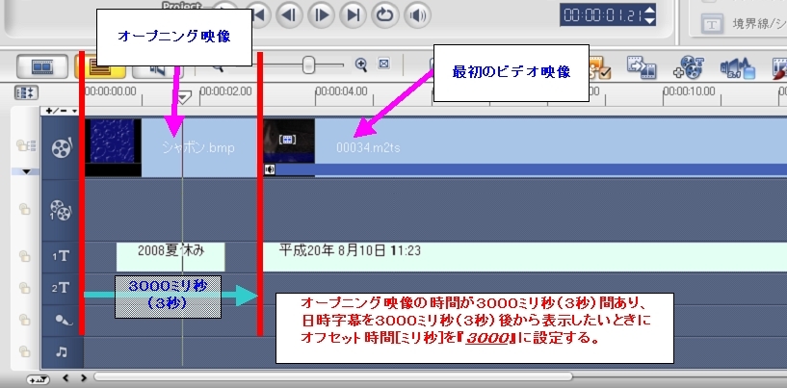Image resolution: width=787 pixels, height=388 pixels.
Task: Fit the project in the timeline window
Action: 384,64
